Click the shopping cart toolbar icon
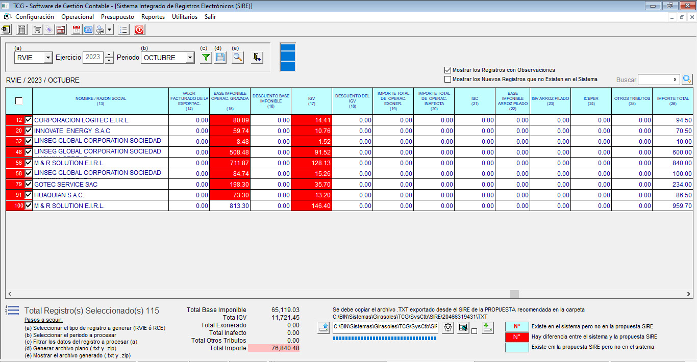This screenshot has width=697, height=362. pos(37,30)
